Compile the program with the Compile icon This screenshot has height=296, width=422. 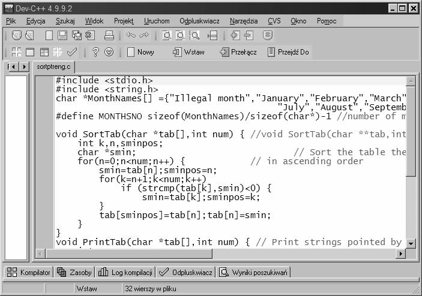[x=16, y=52]
